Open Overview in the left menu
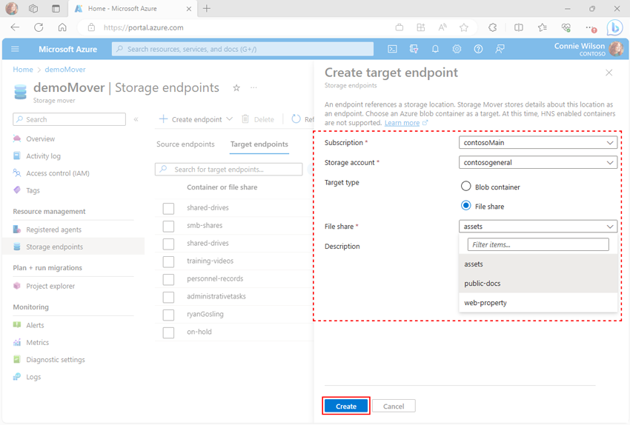 [x=40, y=139]
